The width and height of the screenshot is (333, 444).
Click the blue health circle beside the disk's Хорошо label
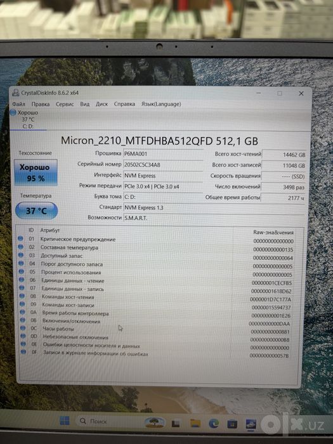(x=13, y=113)
